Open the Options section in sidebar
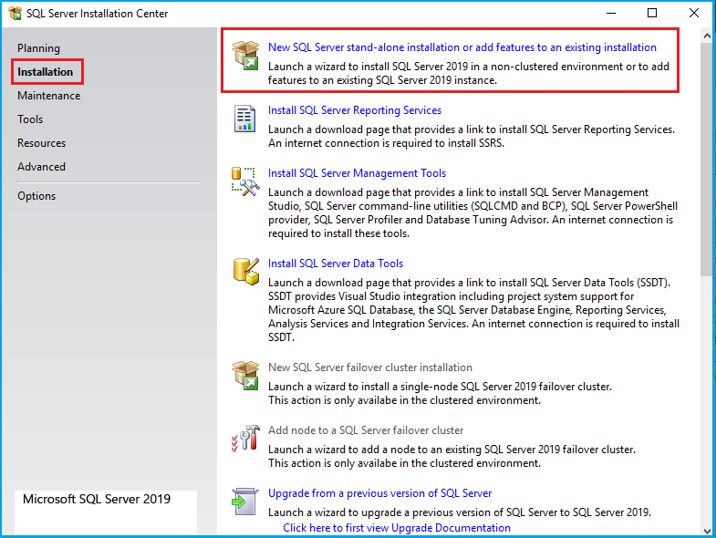 coord(36,196)
